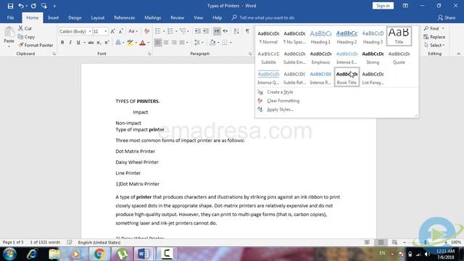
Task: Cut the selected text
Action: [x=25, y=28]
